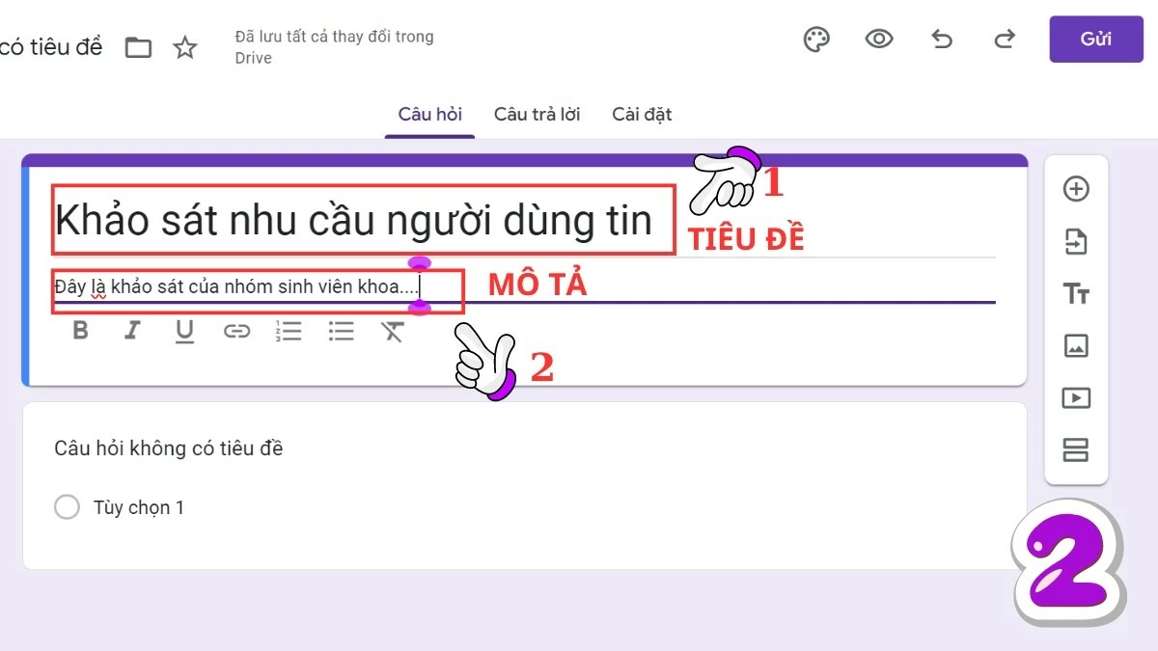Toggle bold formatting on the description
The height and width of the screenshot is (651, 1158).
80,331
